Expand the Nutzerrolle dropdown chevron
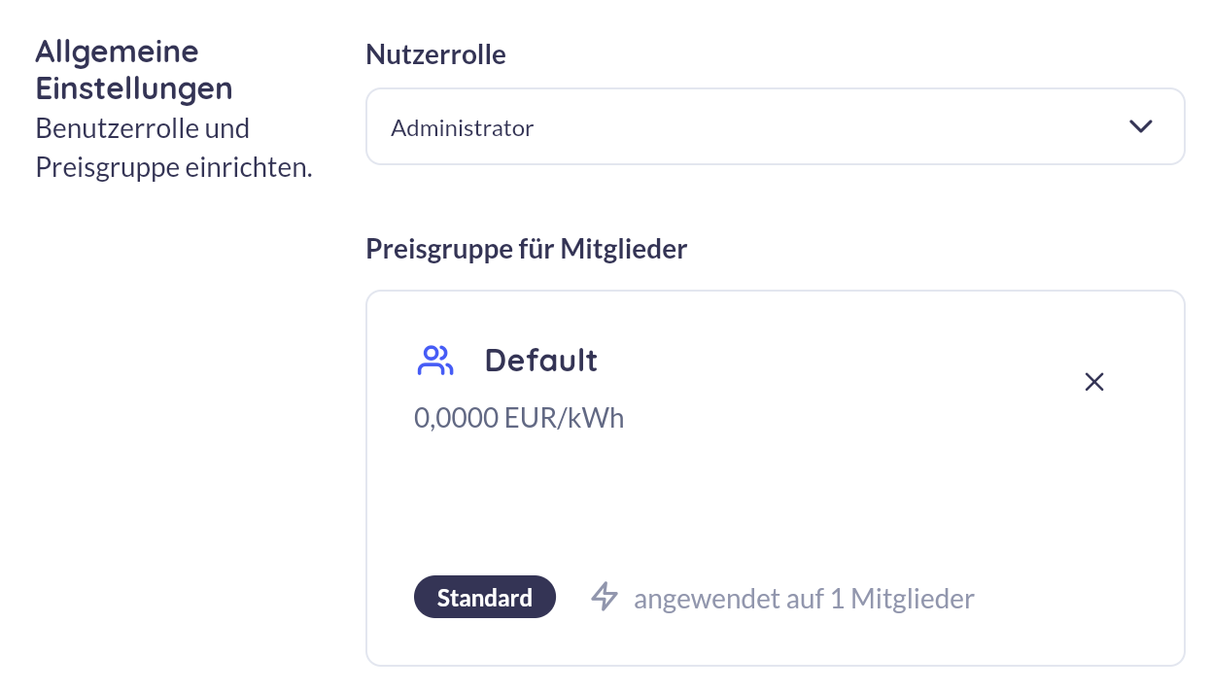Image resolution: width=1211 pixels, height=692 pixels. click(x=1140, y=126)
